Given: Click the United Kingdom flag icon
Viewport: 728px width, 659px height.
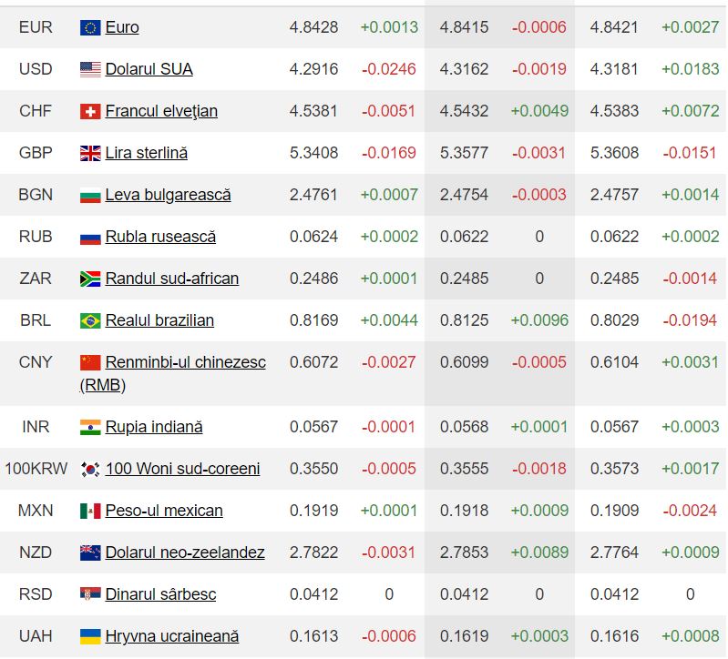Looking at the screenshot, I should coord(90,153).
